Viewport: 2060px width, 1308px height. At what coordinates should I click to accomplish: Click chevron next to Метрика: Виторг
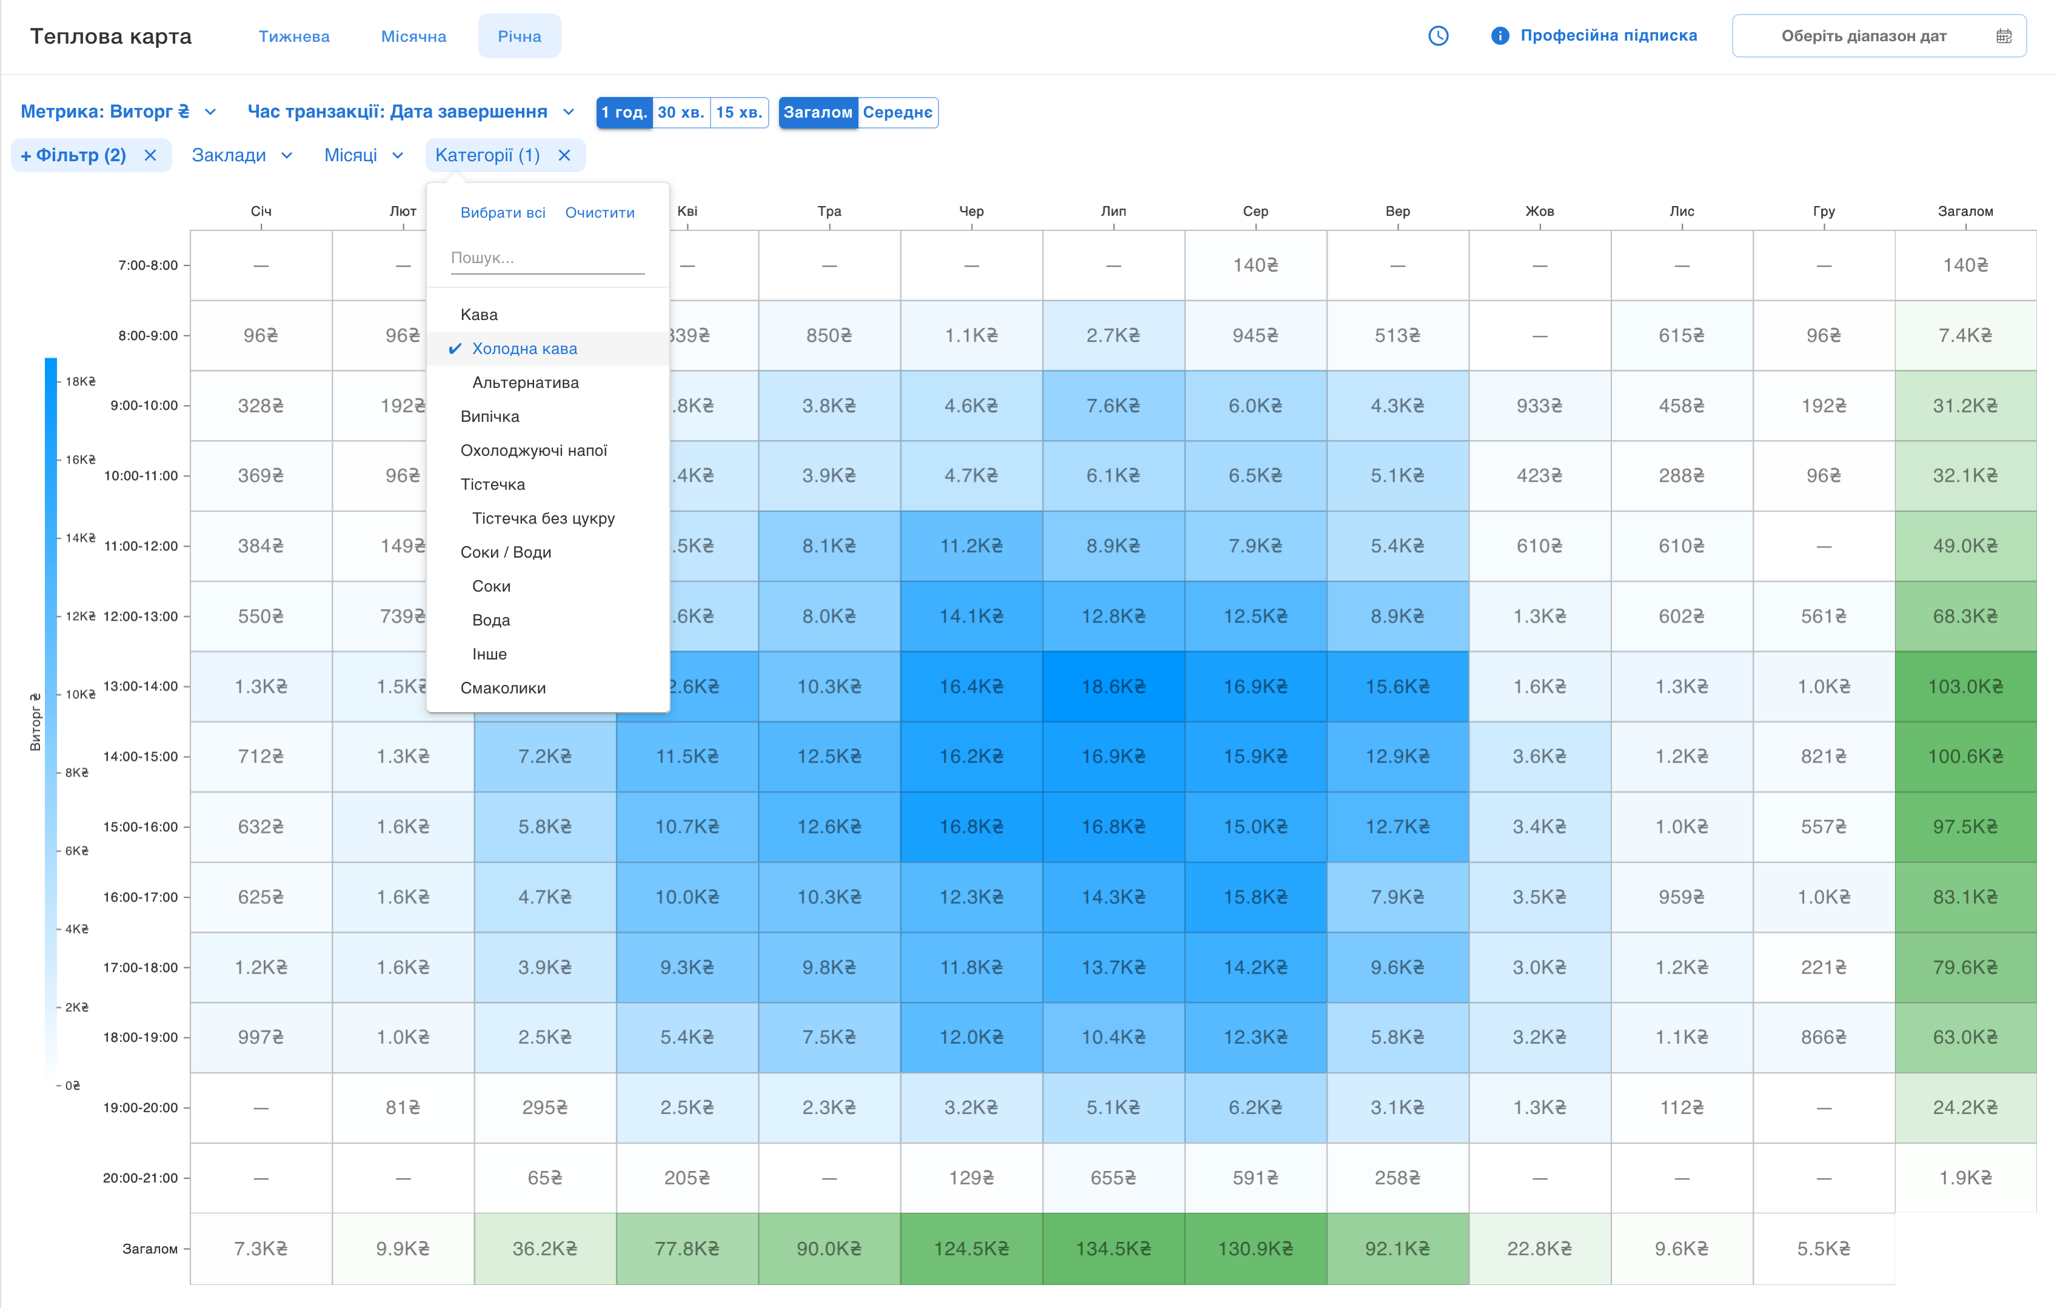(x=210, y=112)
